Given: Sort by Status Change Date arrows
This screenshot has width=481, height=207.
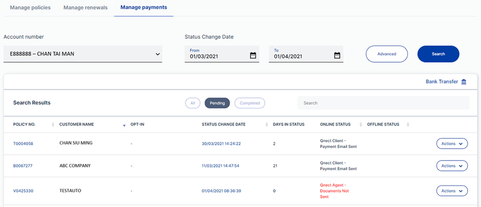Looking at the screenshot, I should point(267,124).
